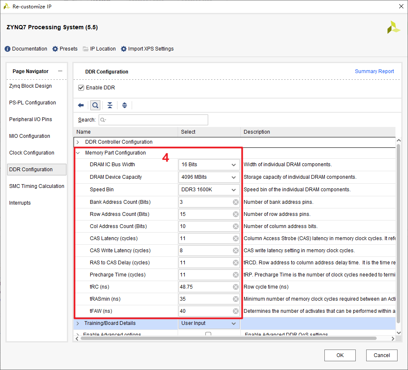Clear the CAS Latency value
408x370 pixels.
236,238
